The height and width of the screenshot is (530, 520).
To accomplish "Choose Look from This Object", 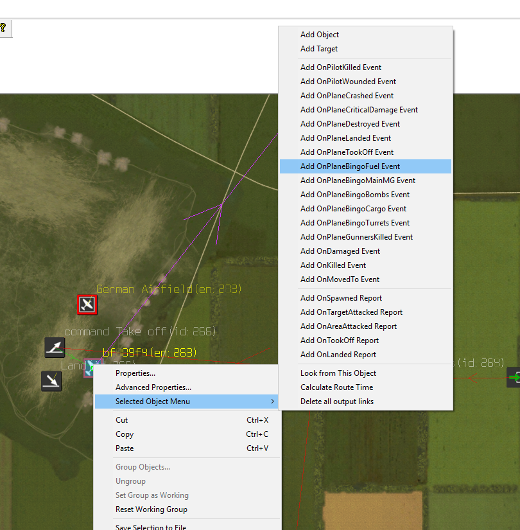I will pyautogui.click(x=365, y=373).
